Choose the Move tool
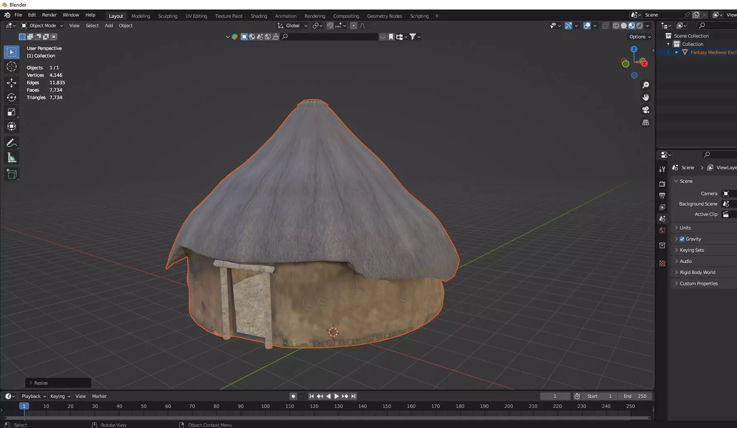 pyautogui.click(x=12, y=83)
